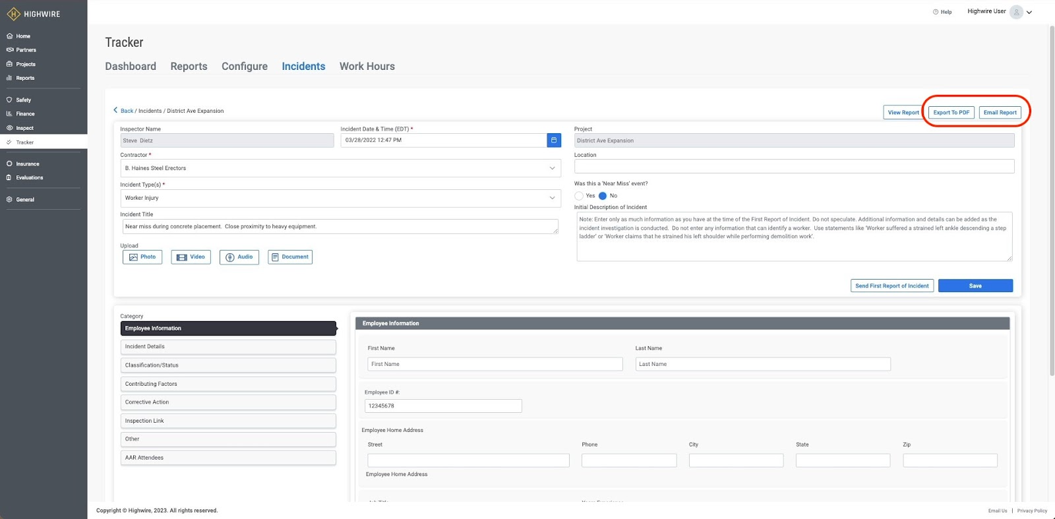Click the Help question icon
The width and height of the screenshot is (1055, 519).
pos(936,12)
